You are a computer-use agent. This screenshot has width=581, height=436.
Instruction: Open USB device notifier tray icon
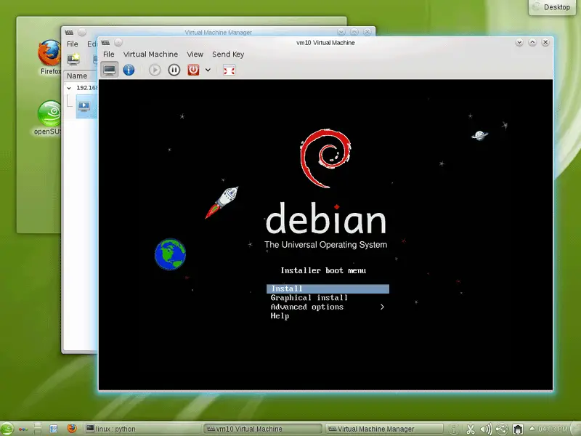pyautogui.click(x=502, y=429)
